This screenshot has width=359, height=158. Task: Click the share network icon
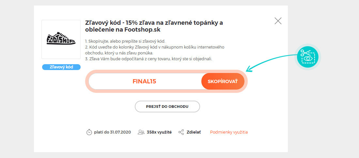pyautogui.click(x=181, y=132)
